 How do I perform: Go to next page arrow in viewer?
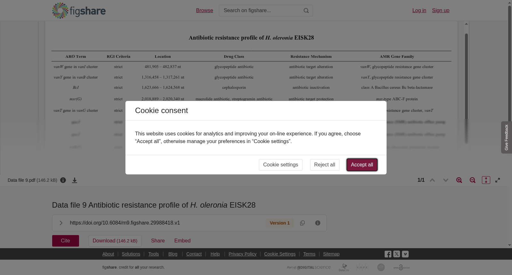pyautogui.click(x=446, y=180)
